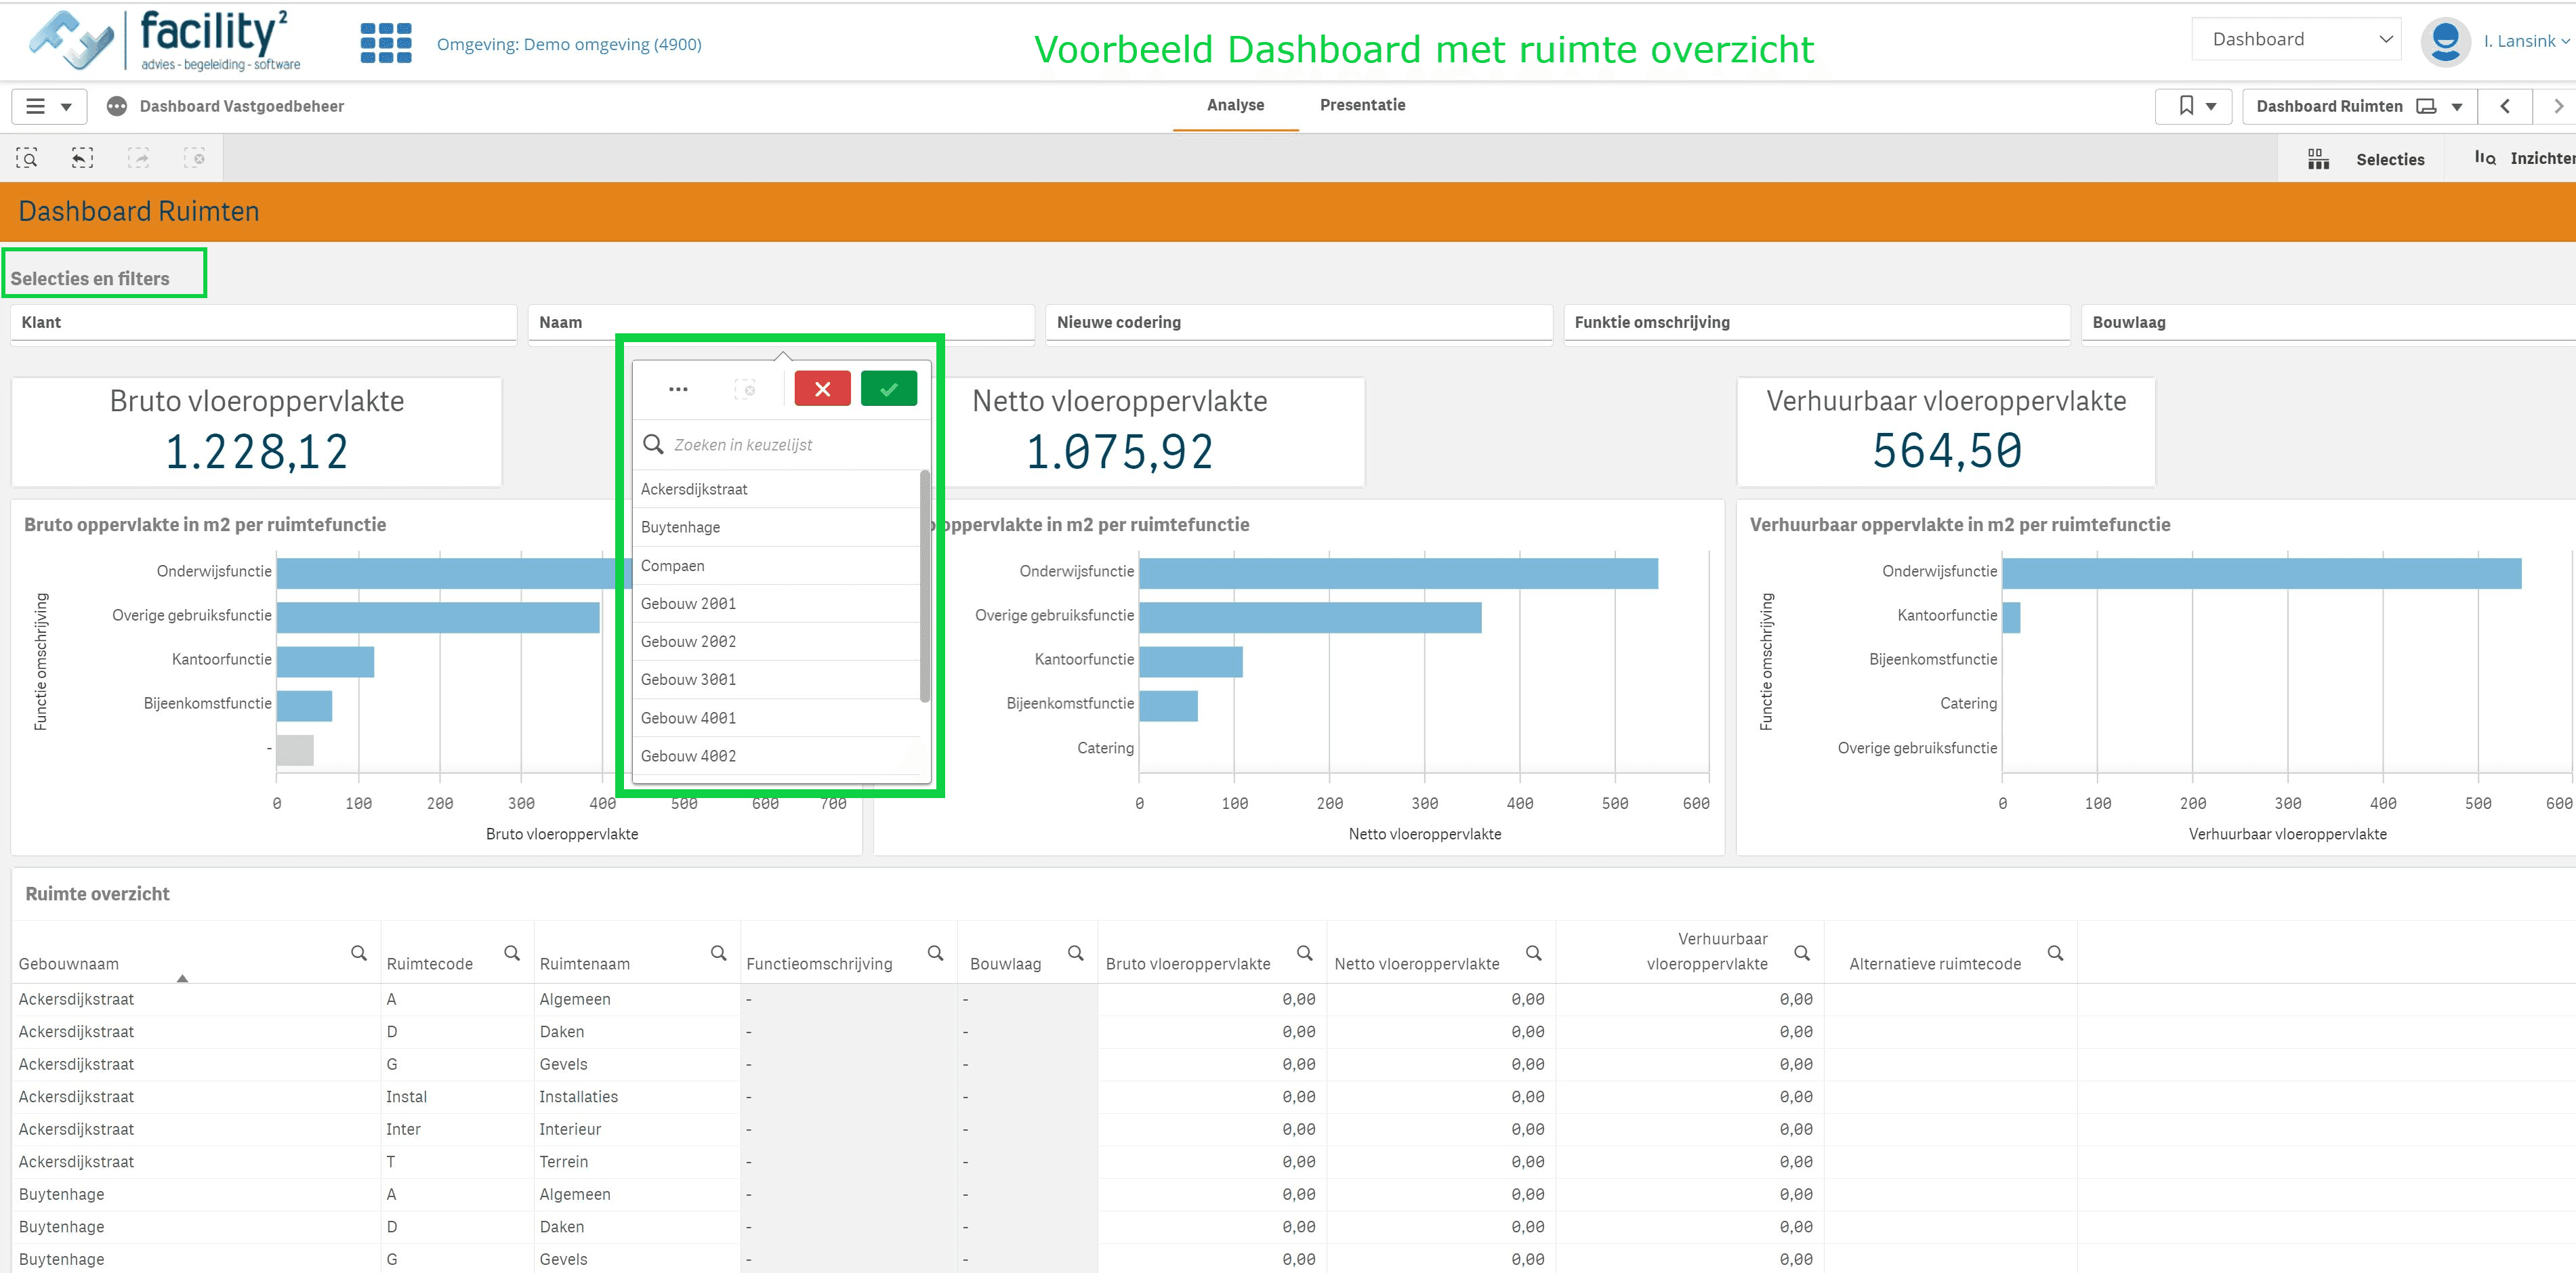Open the Selecties panel icon
This screenshot has height=1273, width=2576.
pos(2319,159)
